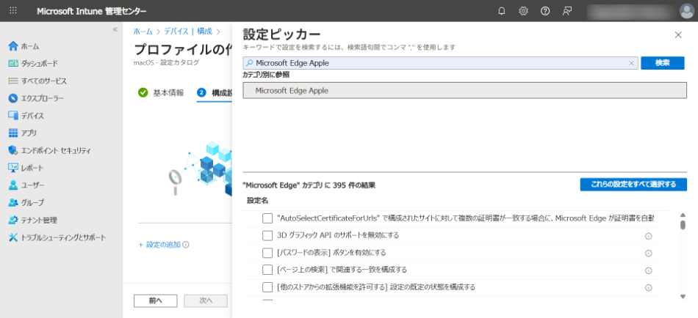Tick the AutoSelectCertificateForUrls setting checkbox
Screen dimensions: 698x318
pos(267,218)
